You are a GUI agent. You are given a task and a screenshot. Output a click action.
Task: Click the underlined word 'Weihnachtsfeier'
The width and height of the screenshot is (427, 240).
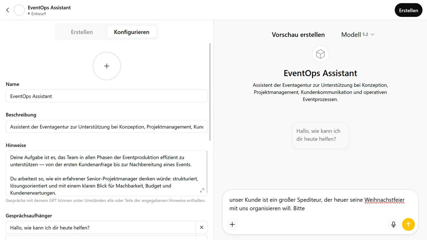(384, 200)
